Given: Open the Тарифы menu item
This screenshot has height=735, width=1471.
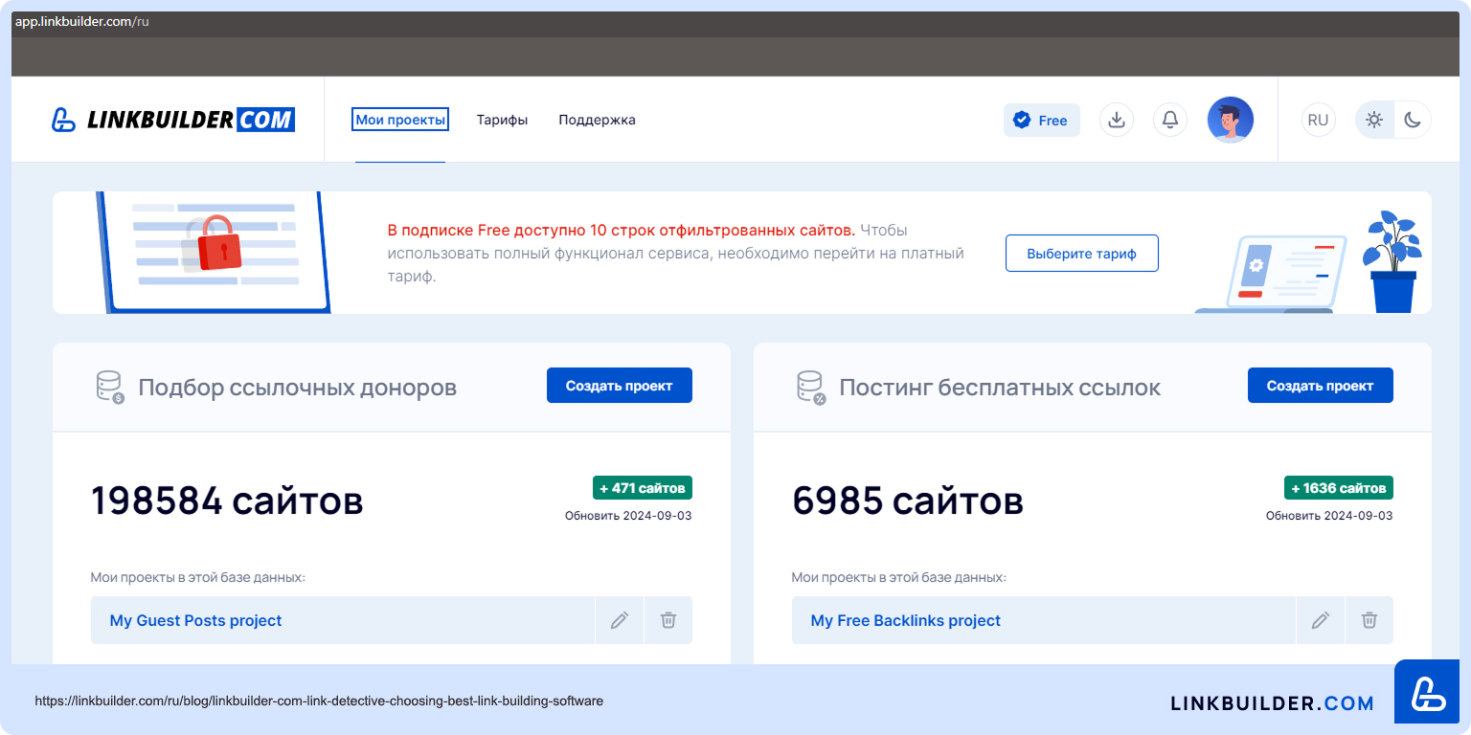Looking at the screenshot, I should [x=502, y=120].
